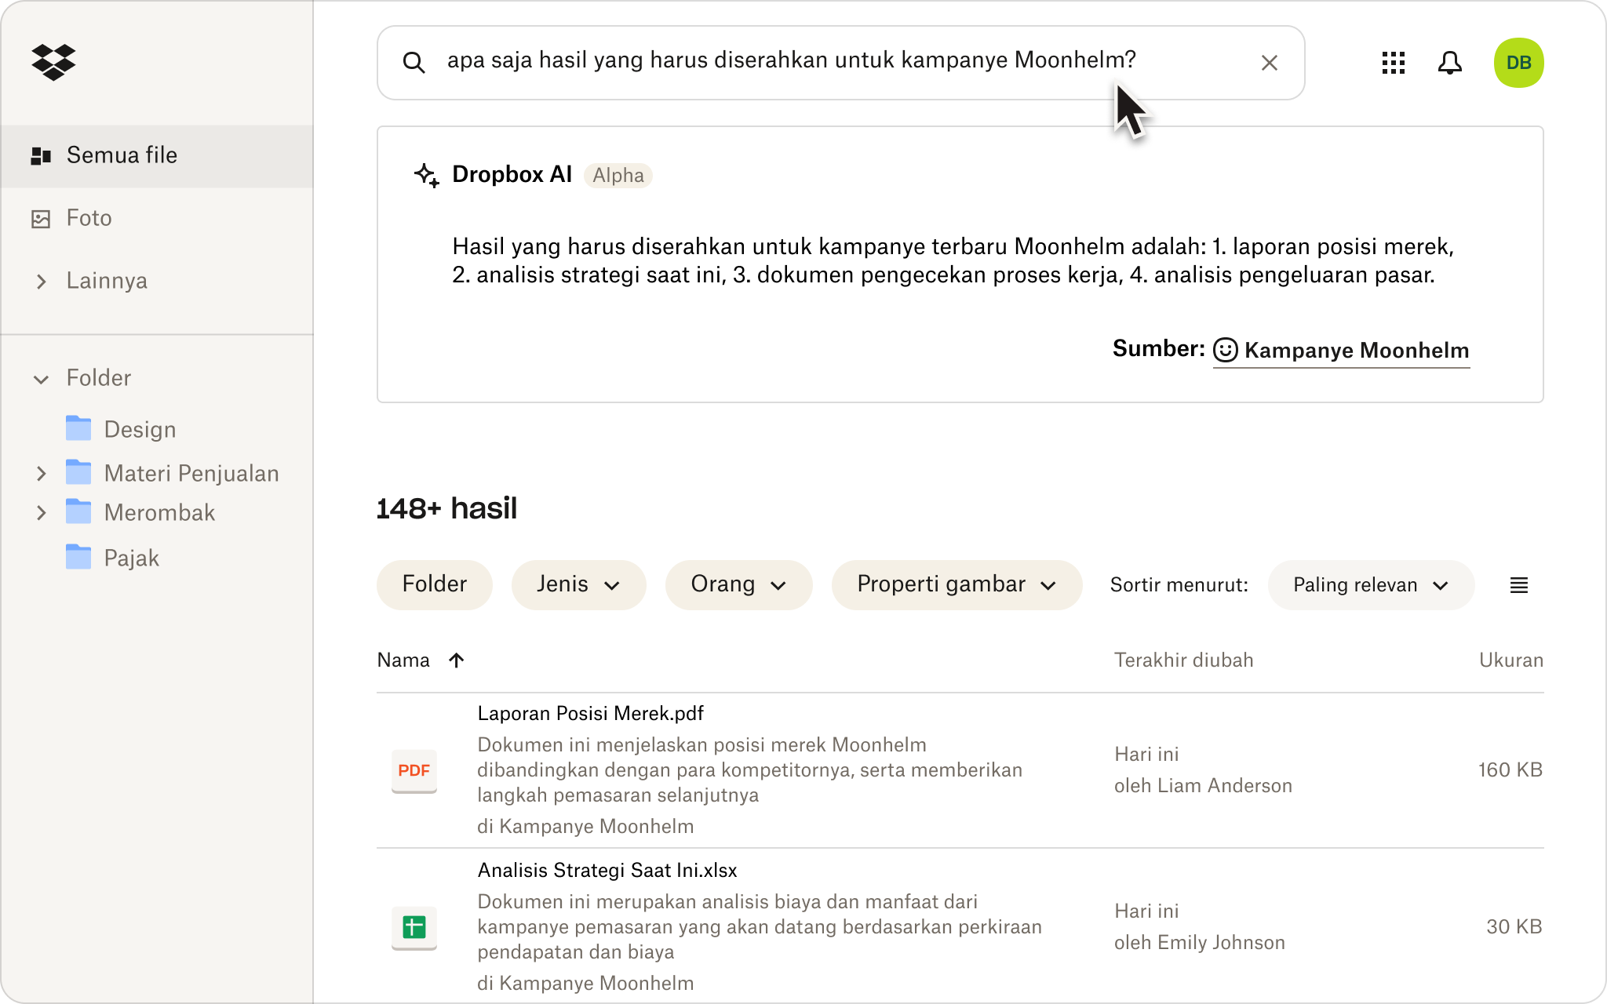The image size is (1607, 1004).
Task: Click the '160 KB' size value
Action: click(1510, 770)
